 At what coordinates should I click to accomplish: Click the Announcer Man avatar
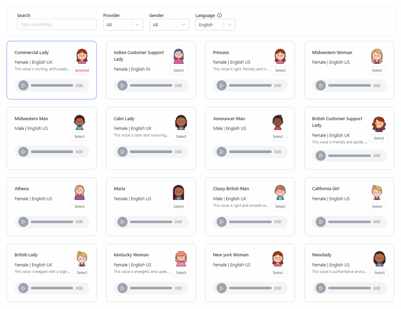pos(278,123)
